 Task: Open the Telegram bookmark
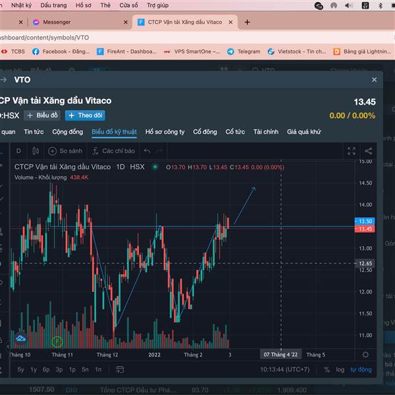coord(244,51)
